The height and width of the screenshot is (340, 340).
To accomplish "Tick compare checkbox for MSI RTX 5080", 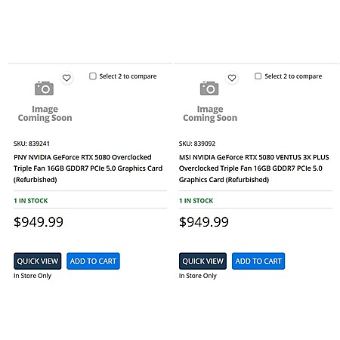I will coord(258,76).
